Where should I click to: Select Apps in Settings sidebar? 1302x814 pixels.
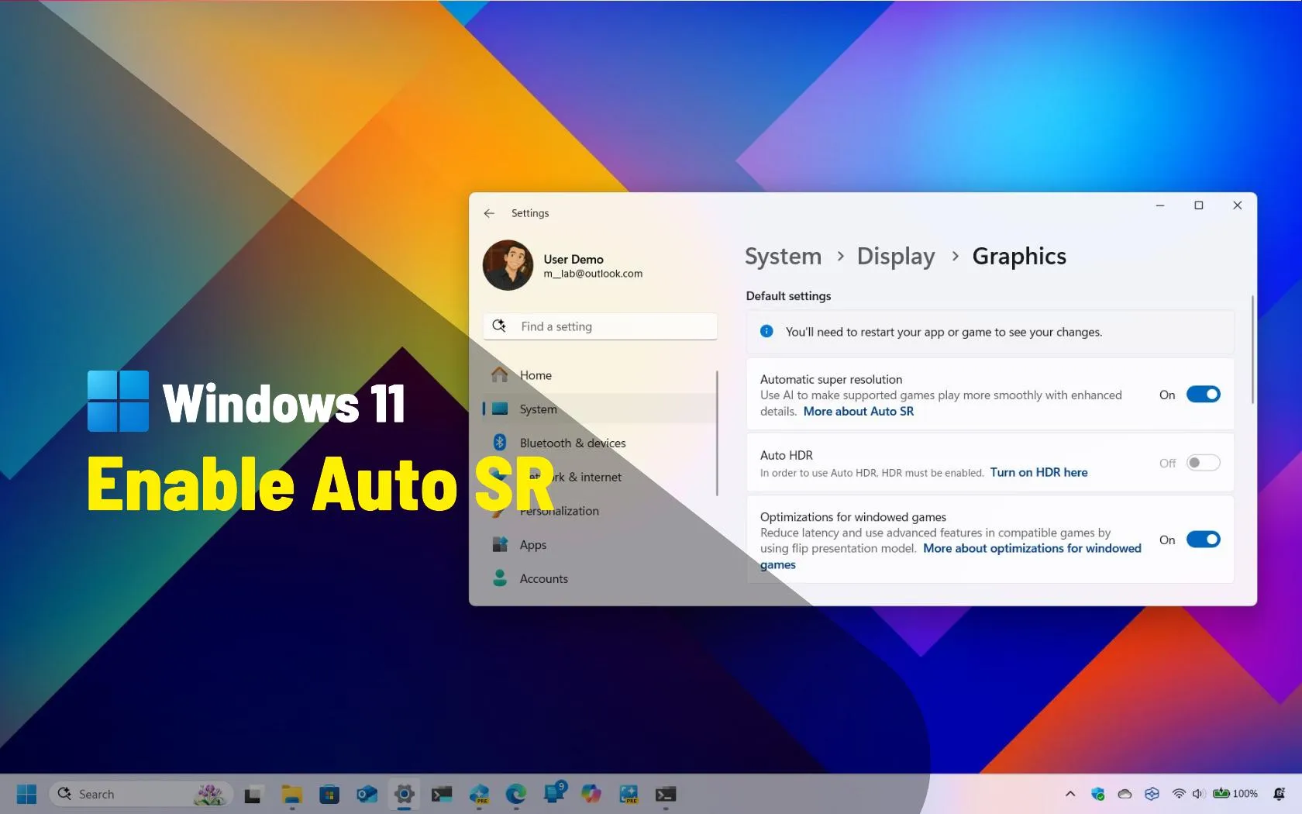pos(598,545)
